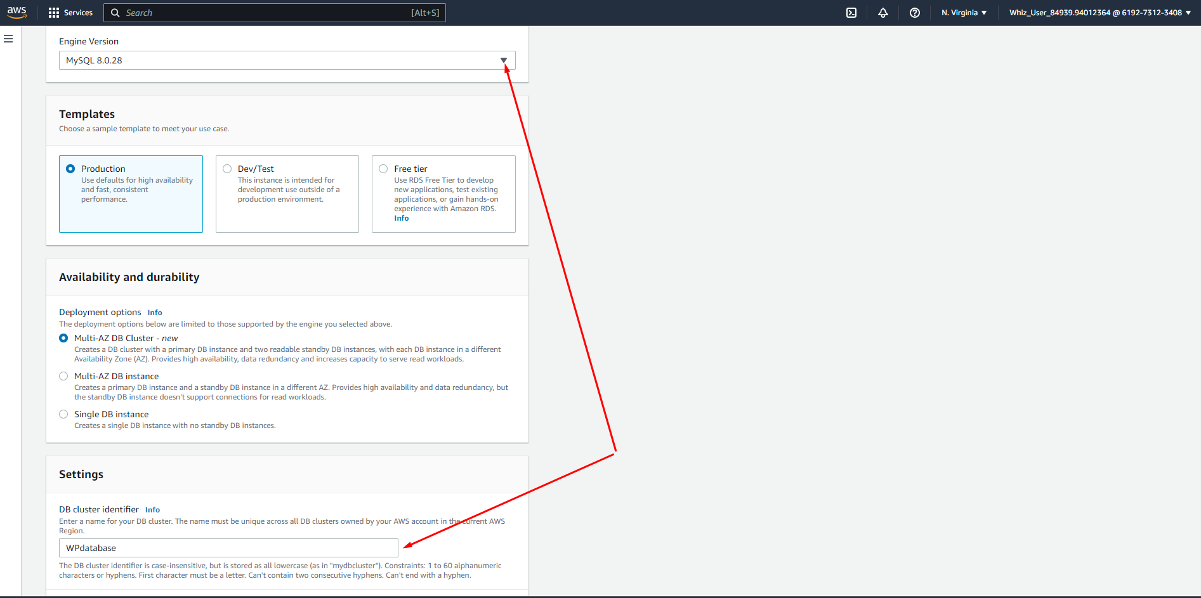
Task: Select the Dev/Test template
Action: pyautogui.click(x=287, y=194)
